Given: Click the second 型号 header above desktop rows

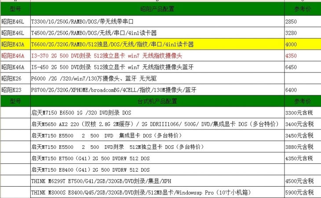Looking at the screenshot, I should pyautogui.click(x=15, y=101).
